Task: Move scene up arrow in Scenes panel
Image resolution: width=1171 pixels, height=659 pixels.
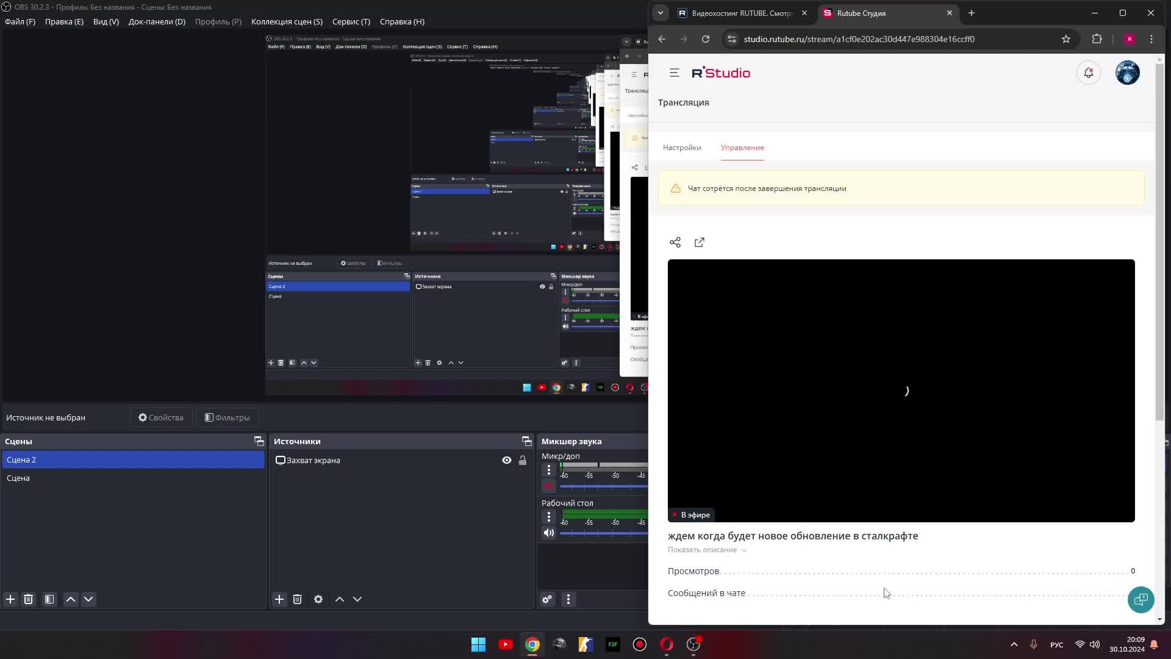Action: point(71,599)
